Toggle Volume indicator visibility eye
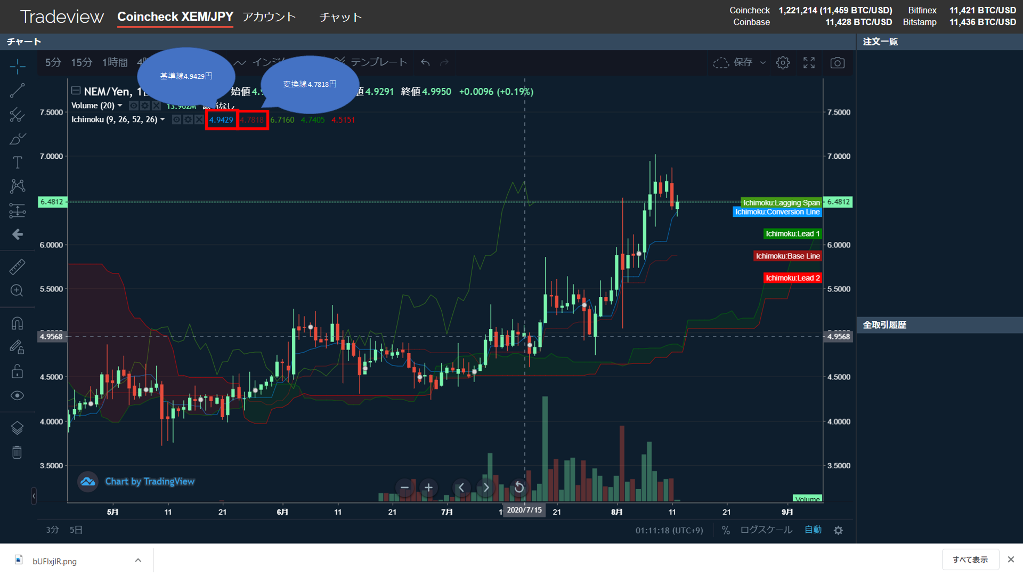This screenshot has width=1023, height=576. pyautogui.click(x=134, y=106)
